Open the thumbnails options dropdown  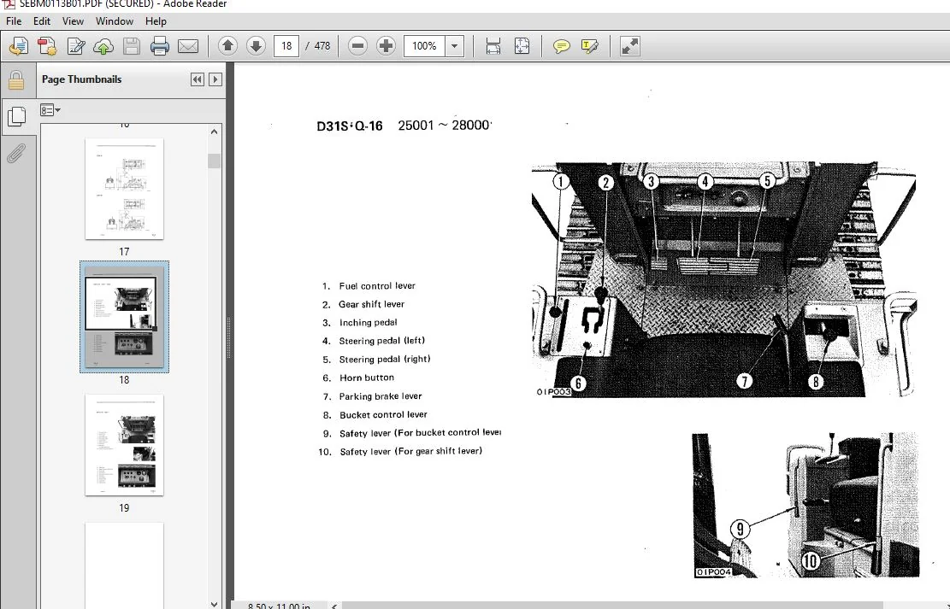click(50, 110)
